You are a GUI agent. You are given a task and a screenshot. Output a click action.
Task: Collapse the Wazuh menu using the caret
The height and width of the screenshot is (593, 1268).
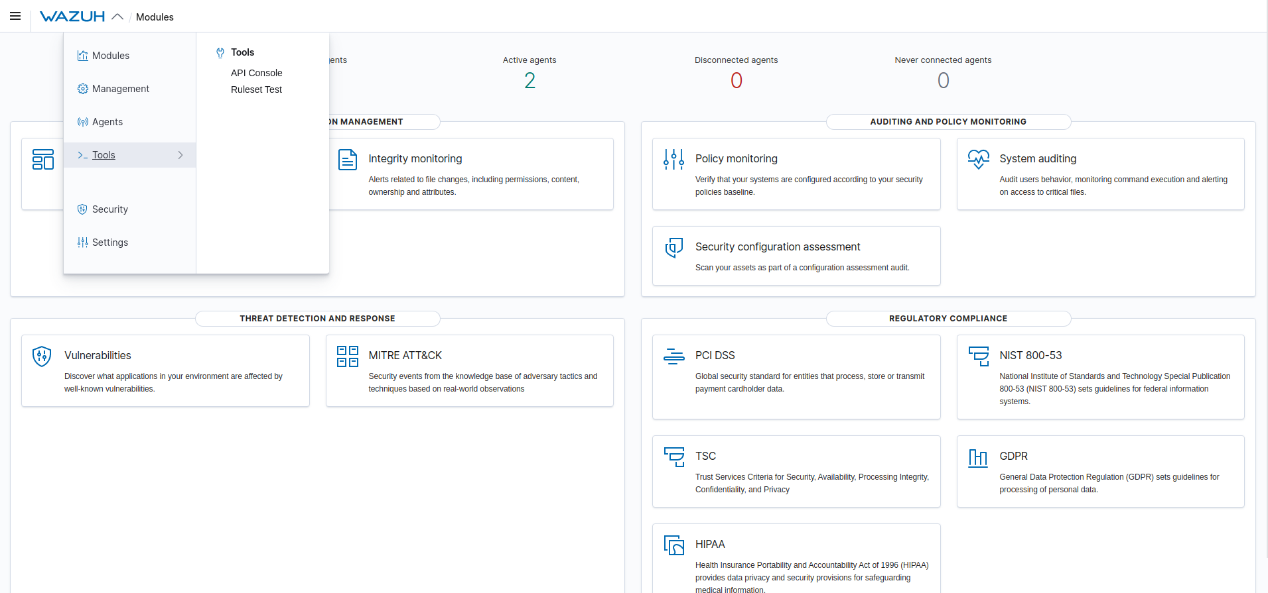point(117,17)
